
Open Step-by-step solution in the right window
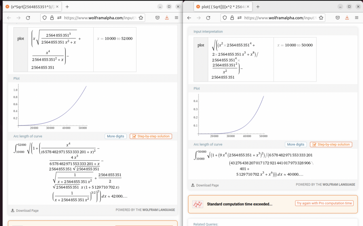(330, 144)
